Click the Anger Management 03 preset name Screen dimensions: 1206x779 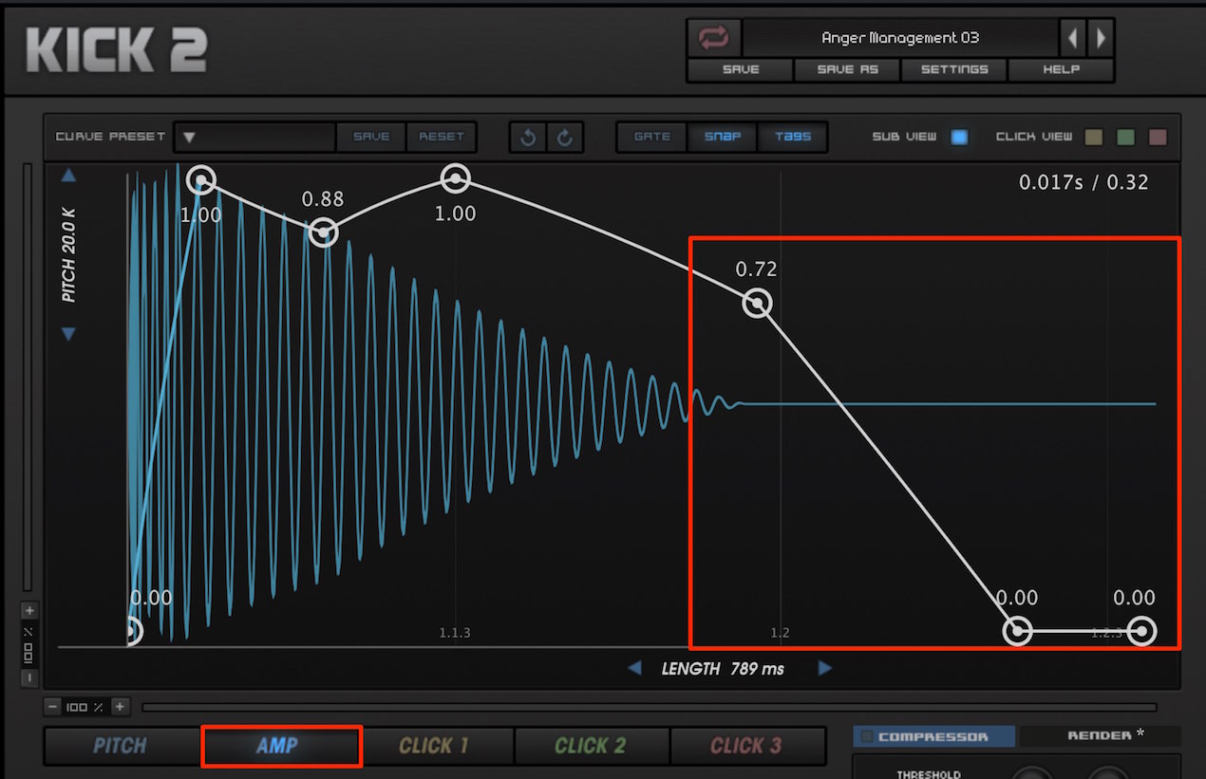[900, 38]
